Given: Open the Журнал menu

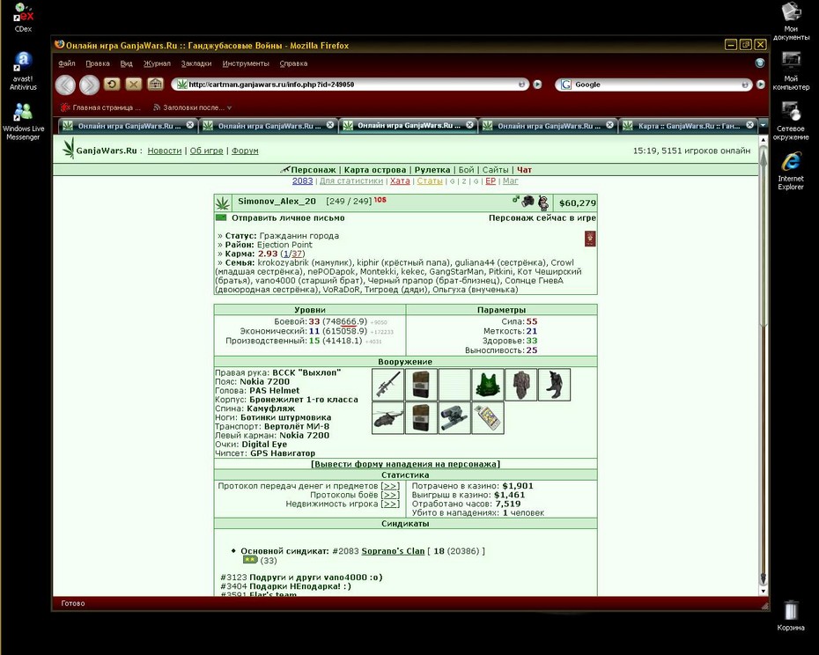Looking at the screenshot, I should (x=157, y=63).
